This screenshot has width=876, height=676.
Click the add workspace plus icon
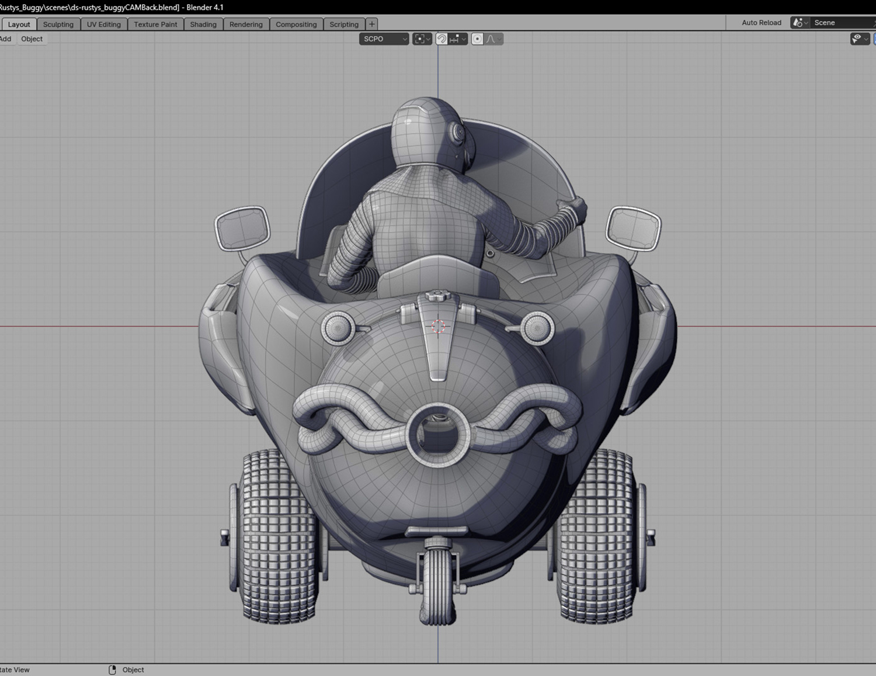tap(371, 24)
